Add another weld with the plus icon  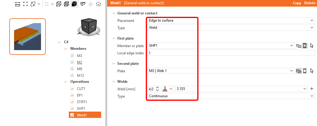click(312, 89)
